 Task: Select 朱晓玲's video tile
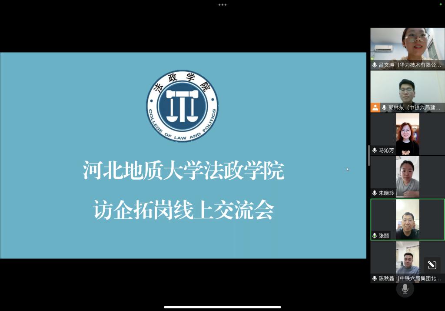pos(407,175)
